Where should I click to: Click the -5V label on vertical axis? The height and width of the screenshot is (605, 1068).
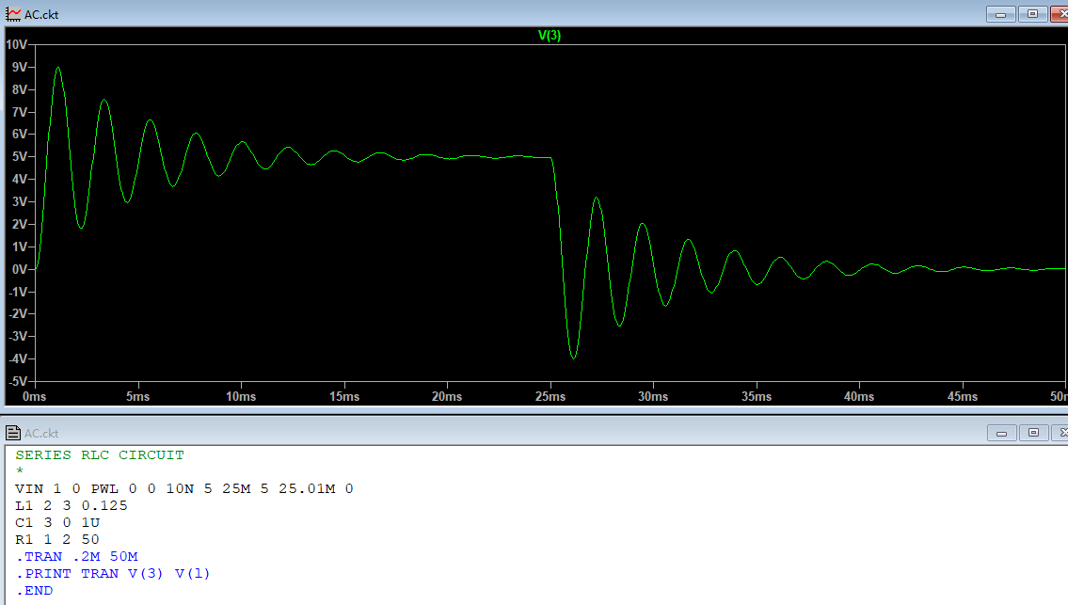(18, 381)
